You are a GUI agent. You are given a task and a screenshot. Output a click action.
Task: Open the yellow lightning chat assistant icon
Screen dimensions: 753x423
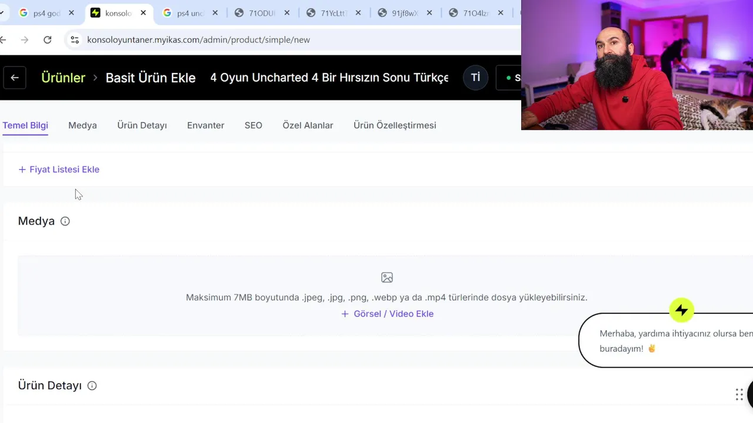click(x=682, y=310)
